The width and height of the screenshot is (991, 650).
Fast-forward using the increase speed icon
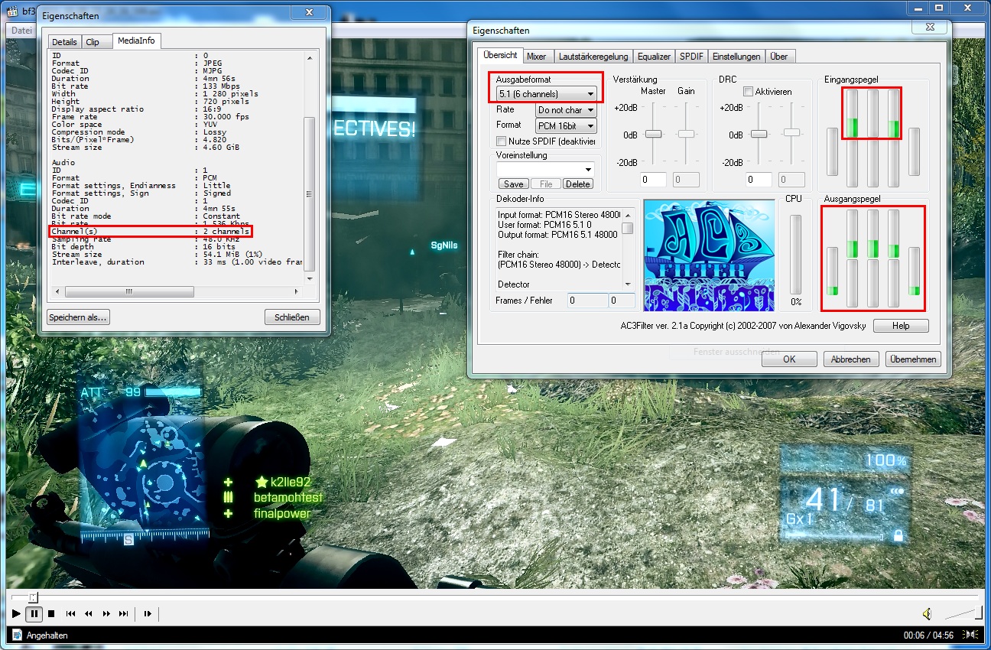[x=106, y=613]
